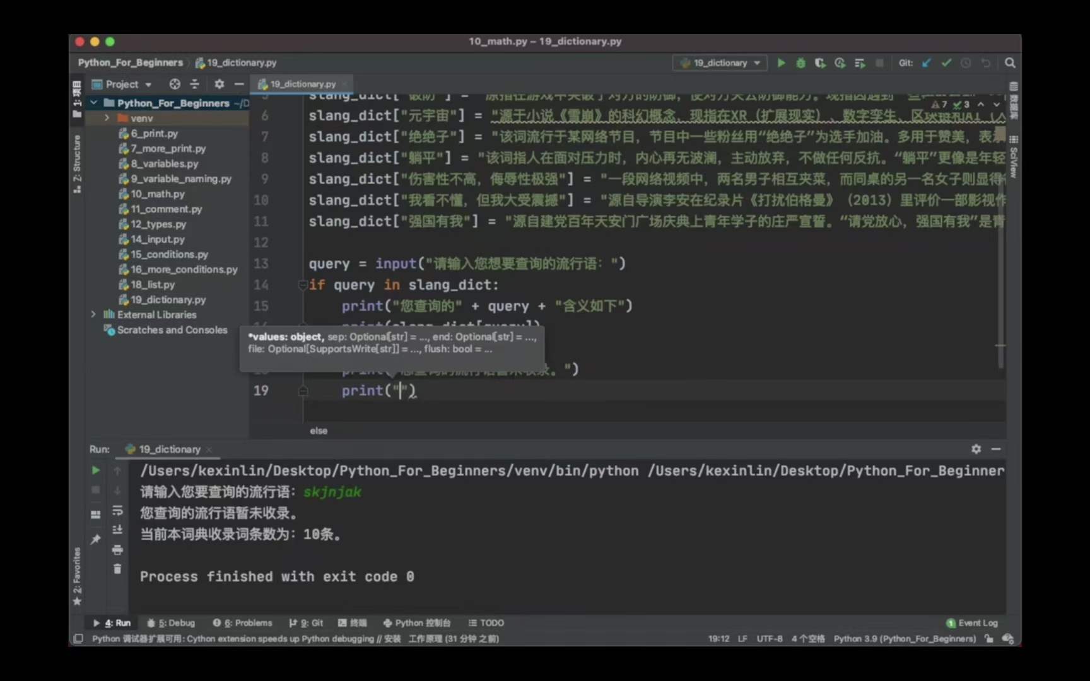Click the up arrow in Run panel gutter

click(x=117, y=470)
